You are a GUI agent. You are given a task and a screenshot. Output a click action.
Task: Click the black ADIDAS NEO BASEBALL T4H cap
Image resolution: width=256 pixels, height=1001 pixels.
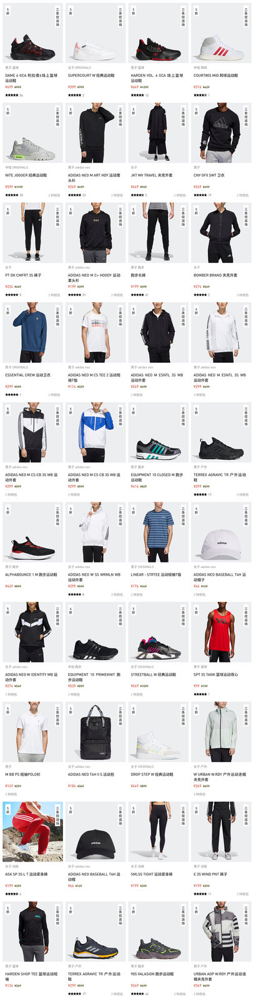pyautogui.click(x=96, y=832)
